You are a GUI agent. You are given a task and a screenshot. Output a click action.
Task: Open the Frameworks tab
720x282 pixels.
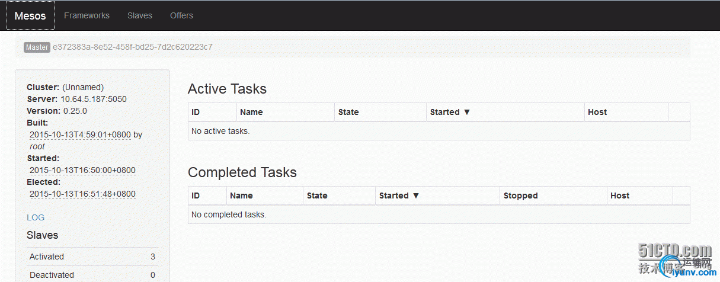point(87,15)
